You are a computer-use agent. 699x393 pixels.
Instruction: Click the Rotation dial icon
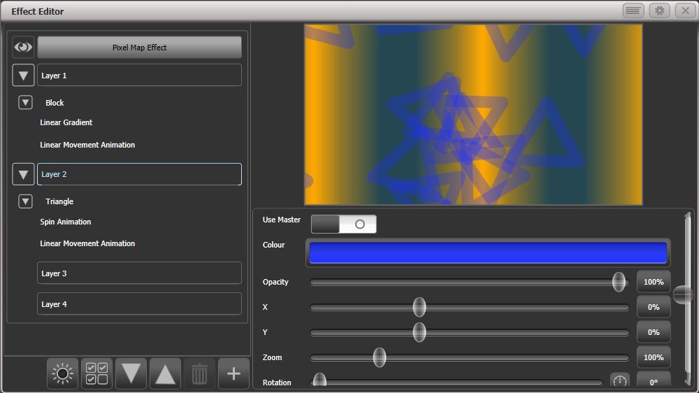coord(619,380)
